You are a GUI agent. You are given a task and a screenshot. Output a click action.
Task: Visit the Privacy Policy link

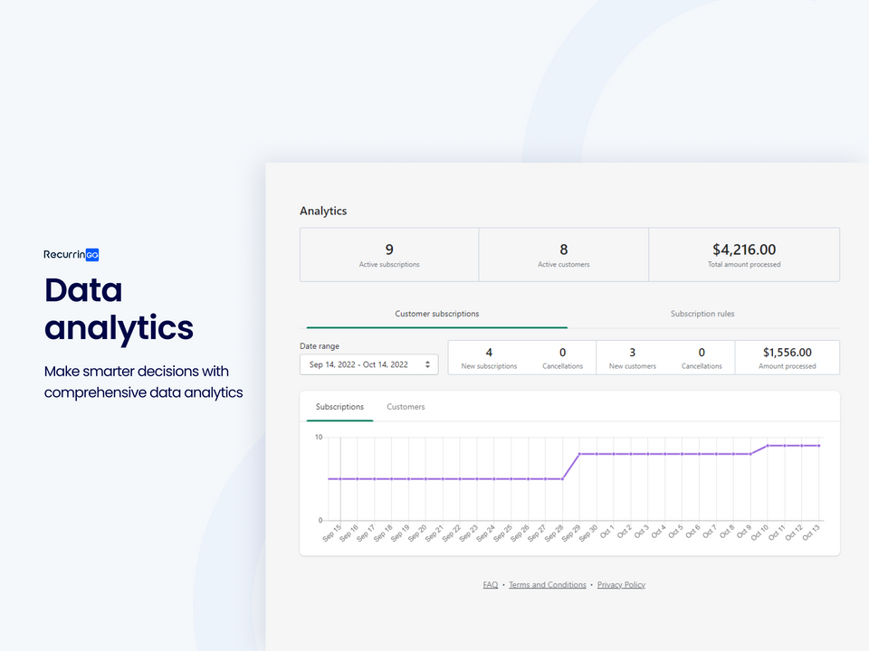pyautogui.click(x=621, y=585)
